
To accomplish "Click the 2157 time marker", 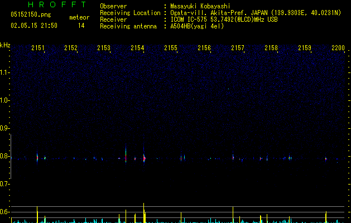I will [x=238, y=47].
